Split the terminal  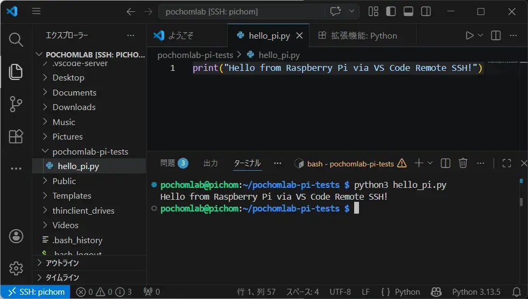pyautogui.click(x=446, y=163)
